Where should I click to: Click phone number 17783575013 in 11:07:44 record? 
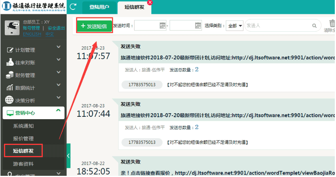(x=142, y=142)
